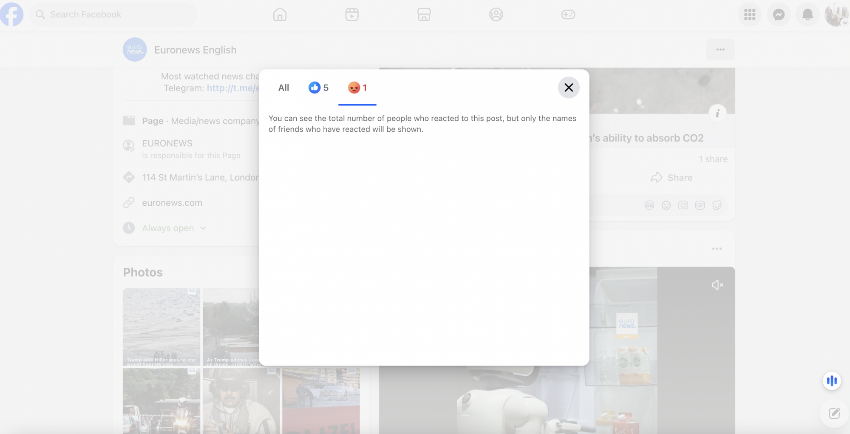Click the Share button on post
This screenshot has width=850, height=434.
coord(671,178)
